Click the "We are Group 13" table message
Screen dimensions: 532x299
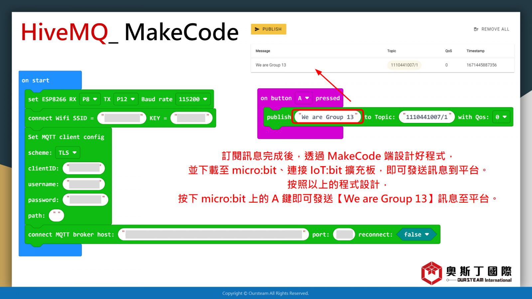point(271,65)
